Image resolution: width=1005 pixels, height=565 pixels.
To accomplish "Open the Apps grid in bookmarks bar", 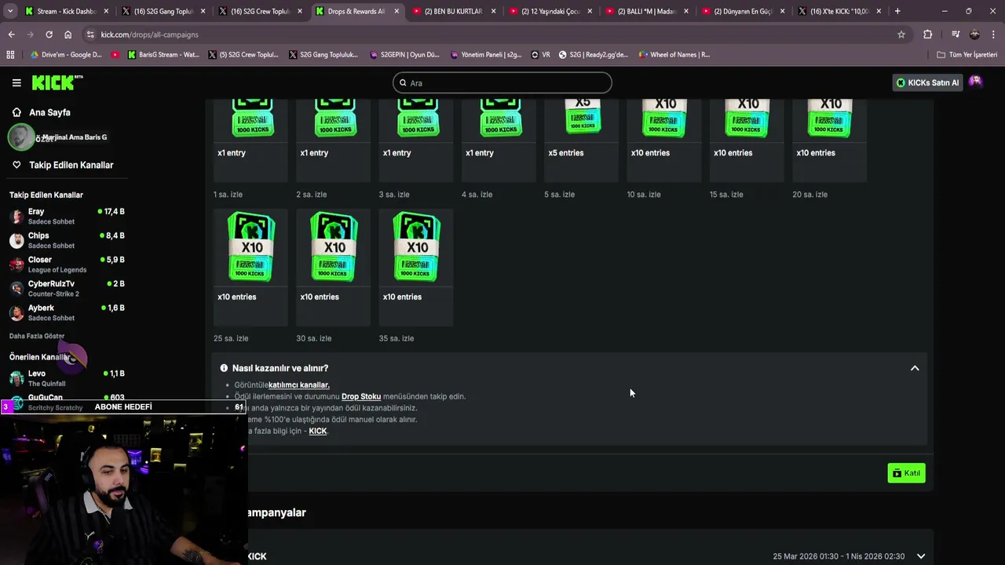I will (x=10, y=55).
